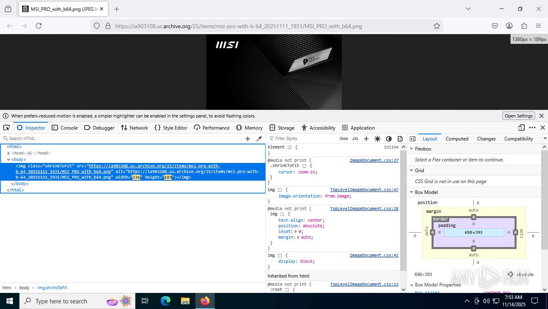The image size is (548, 309).
Task: Focus the Search HTML field
Action: click(121, 138)
